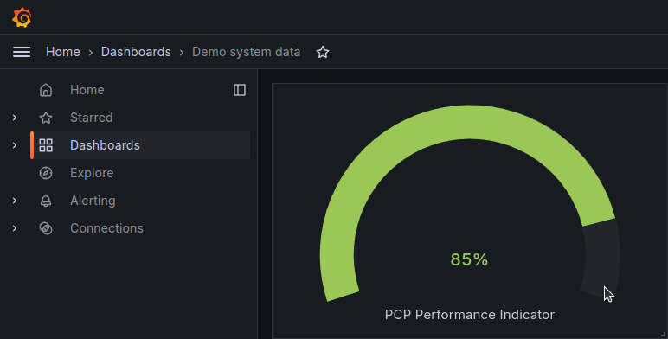Star the Demo system data dashboard
The image size is (668, 339).
point(323,52)
